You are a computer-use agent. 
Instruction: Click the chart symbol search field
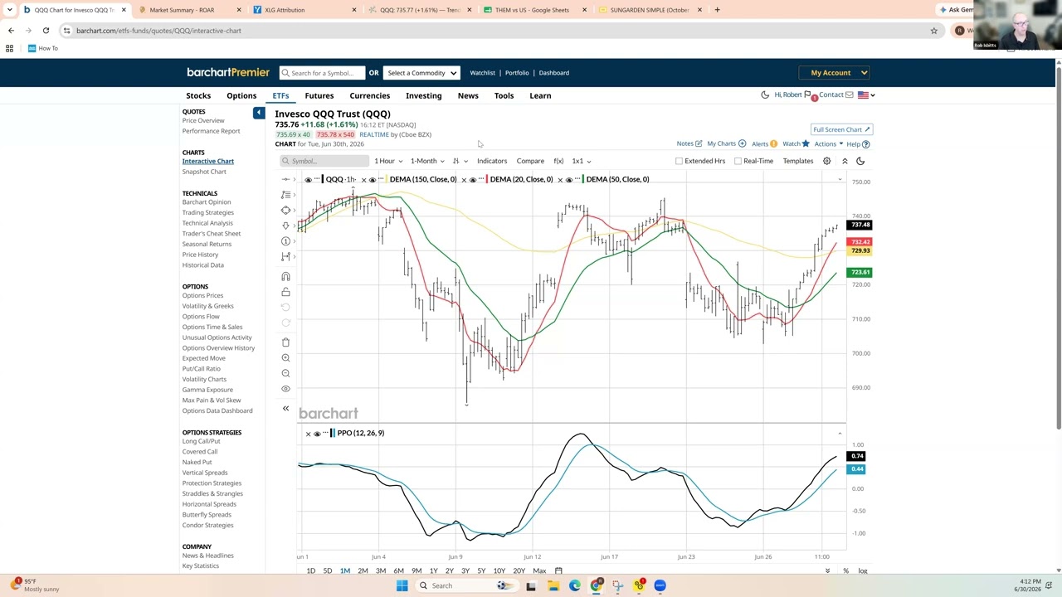324,161
